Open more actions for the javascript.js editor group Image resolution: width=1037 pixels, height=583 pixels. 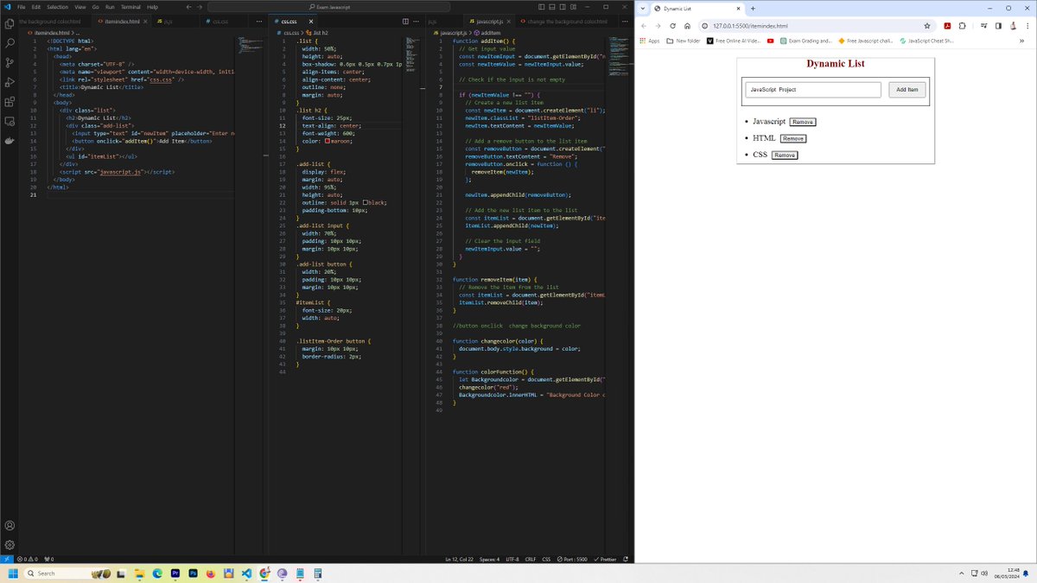point(623,21)
